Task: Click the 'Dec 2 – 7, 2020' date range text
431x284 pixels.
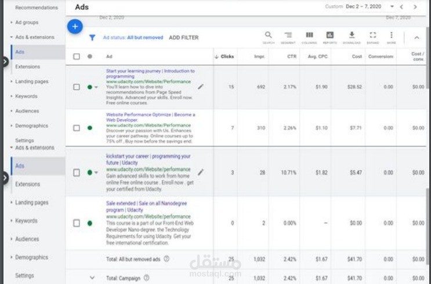Action: pyautogui.click(x=363, y=6)
